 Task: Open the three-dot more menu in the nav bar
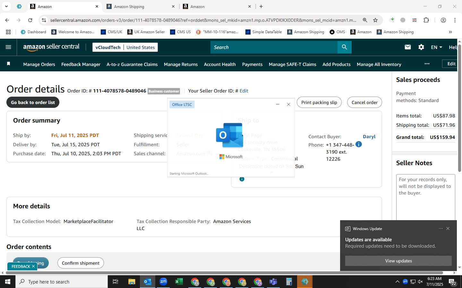(427, 64)
